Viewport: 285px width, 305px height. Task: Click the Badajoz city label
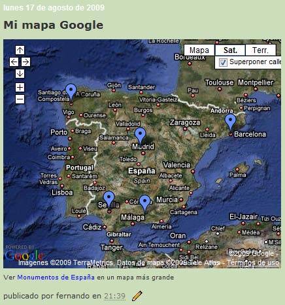pyautogui.click(x=94, y=188)
